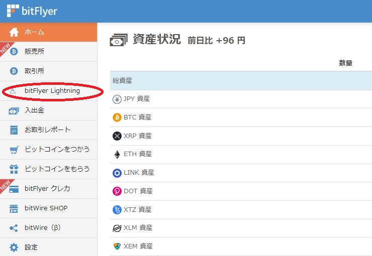Open the ホーム menu item

(48, 32)
